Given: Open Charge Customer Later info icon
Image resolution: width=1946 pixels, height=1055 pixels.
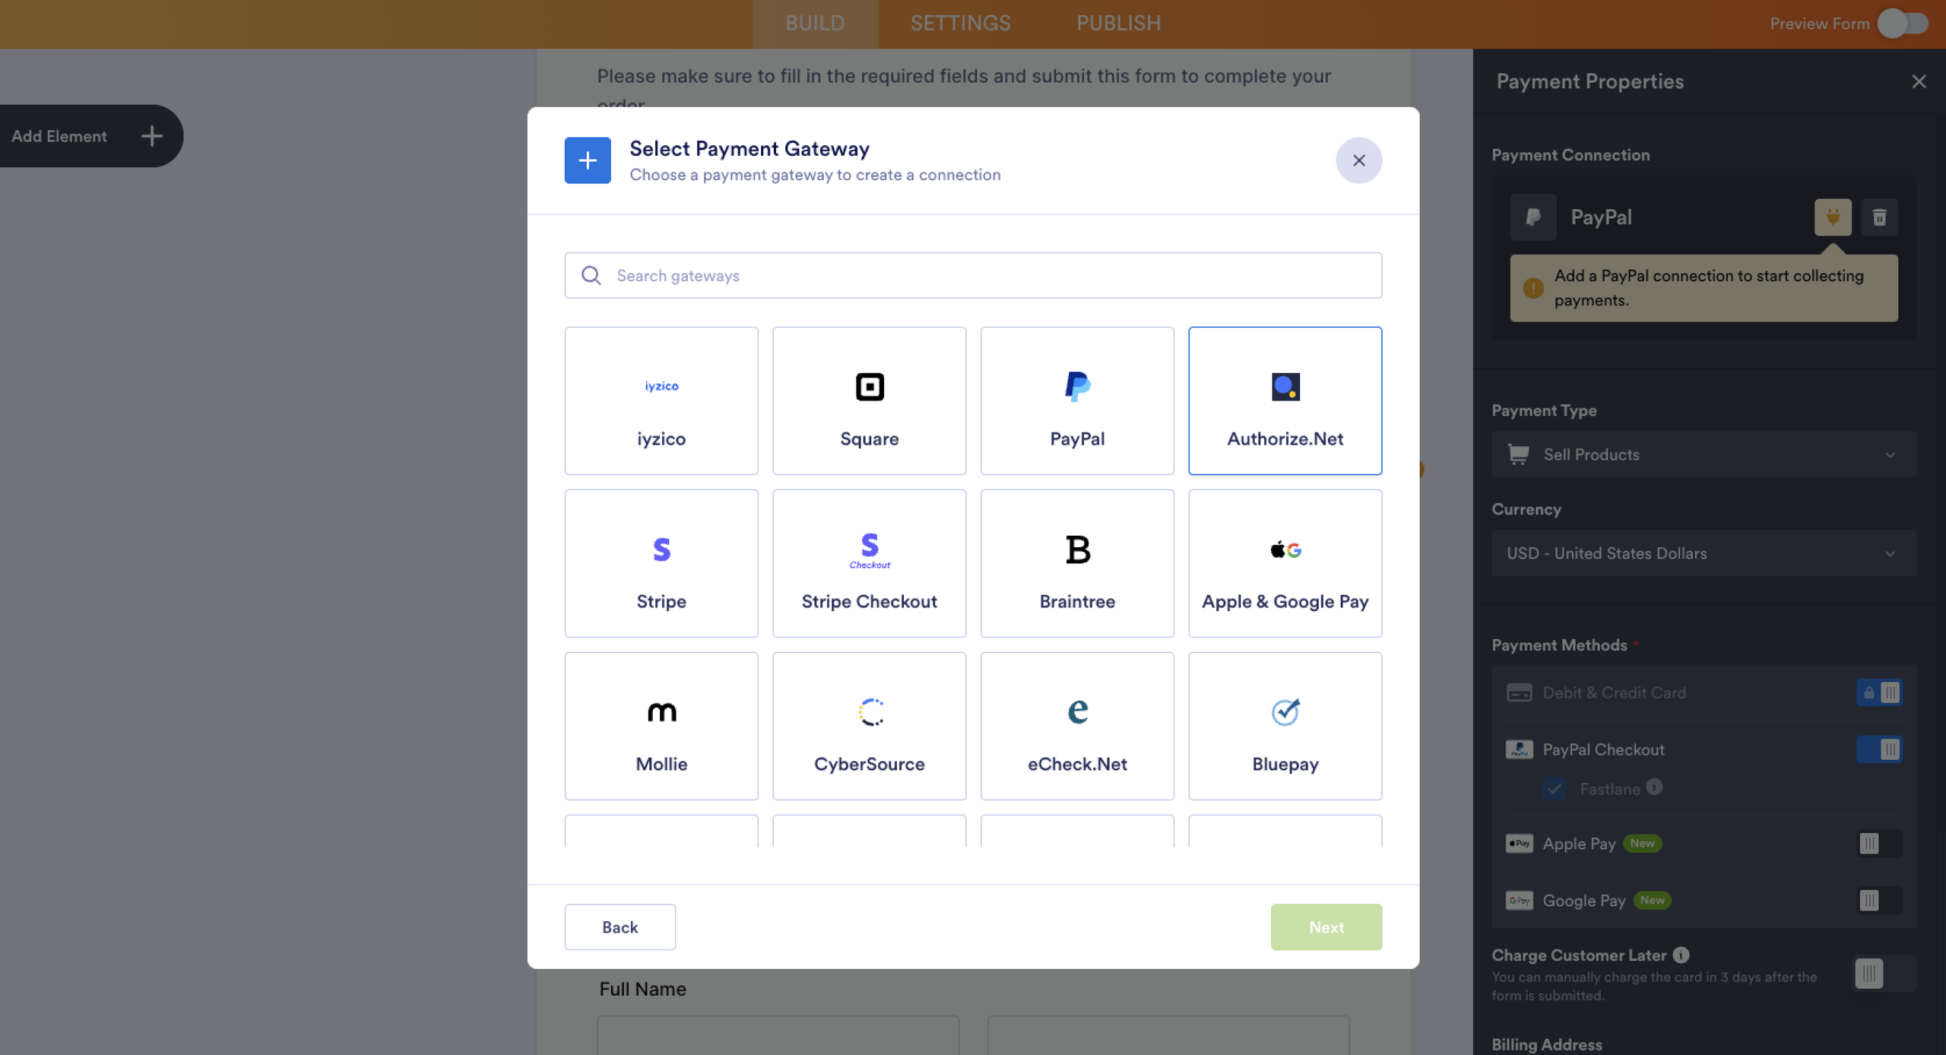Looking at the screenshot, I should tap(1681, 955).
